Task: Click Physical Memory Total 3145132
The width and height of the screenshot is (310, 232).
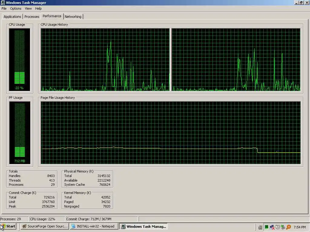Action: [x=104, y=176]
